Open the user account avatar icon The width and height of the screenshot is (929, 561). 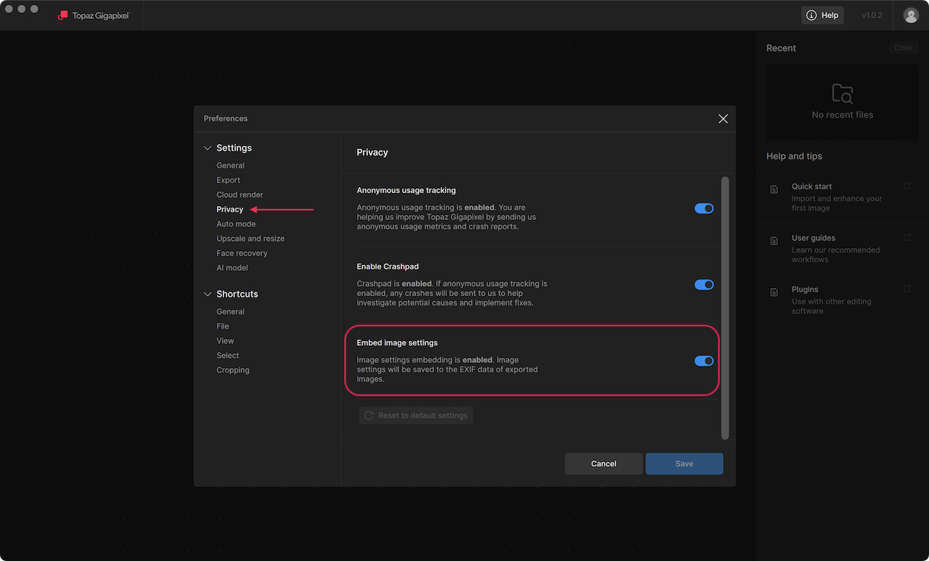[911, 15]
